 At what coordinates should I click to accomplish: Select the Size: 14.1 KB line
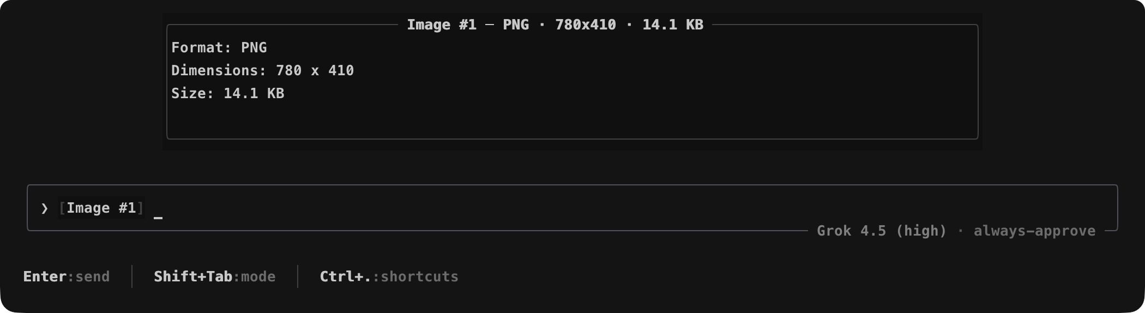click(x=228, y=93)
